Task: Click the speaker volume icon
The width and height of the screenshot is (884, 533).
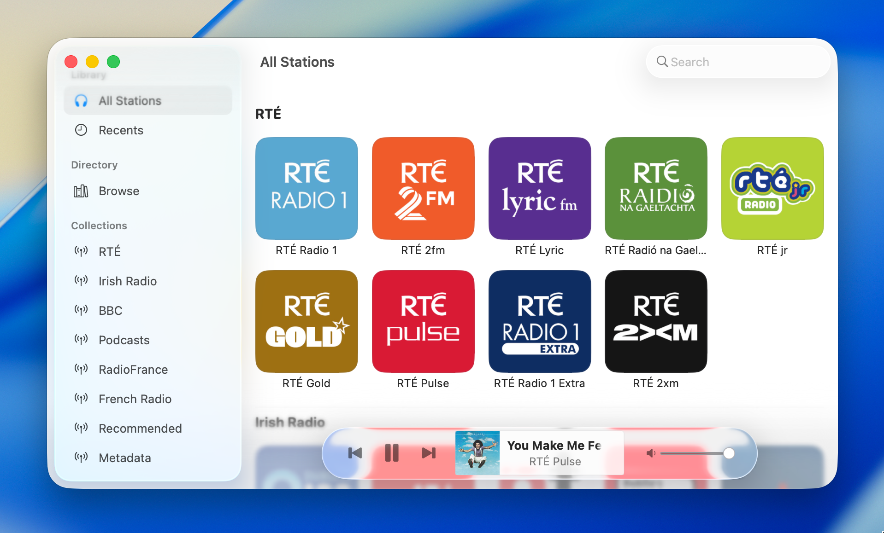Action: point(651,453)
